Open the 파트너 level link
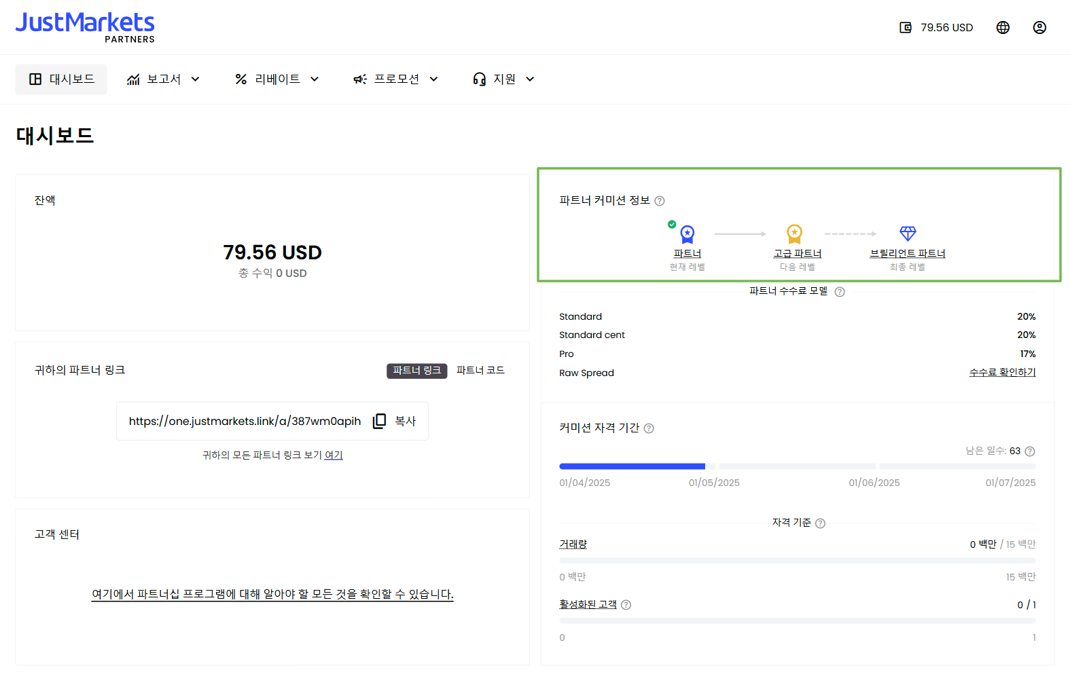 click(688, 254)
